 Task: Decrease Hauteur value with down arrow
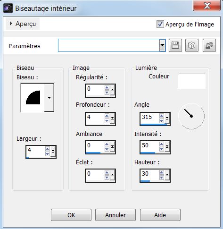162,178
